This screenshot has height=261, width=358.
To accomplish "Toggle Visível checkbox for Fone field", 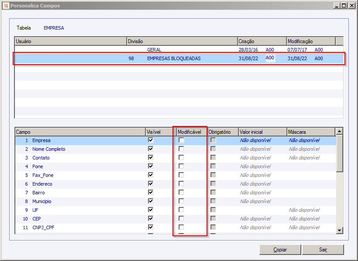I will (x=151, y=166).
